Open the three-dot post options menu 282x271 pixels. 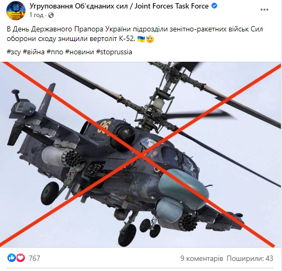tap(264, 10)
